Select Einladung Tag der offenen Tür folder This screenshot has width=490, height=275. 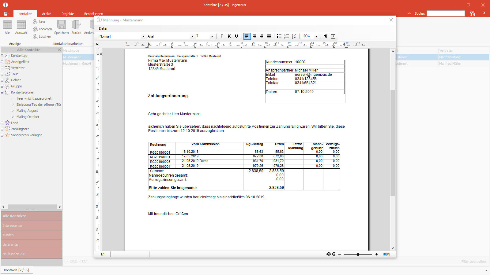[39, 105]
